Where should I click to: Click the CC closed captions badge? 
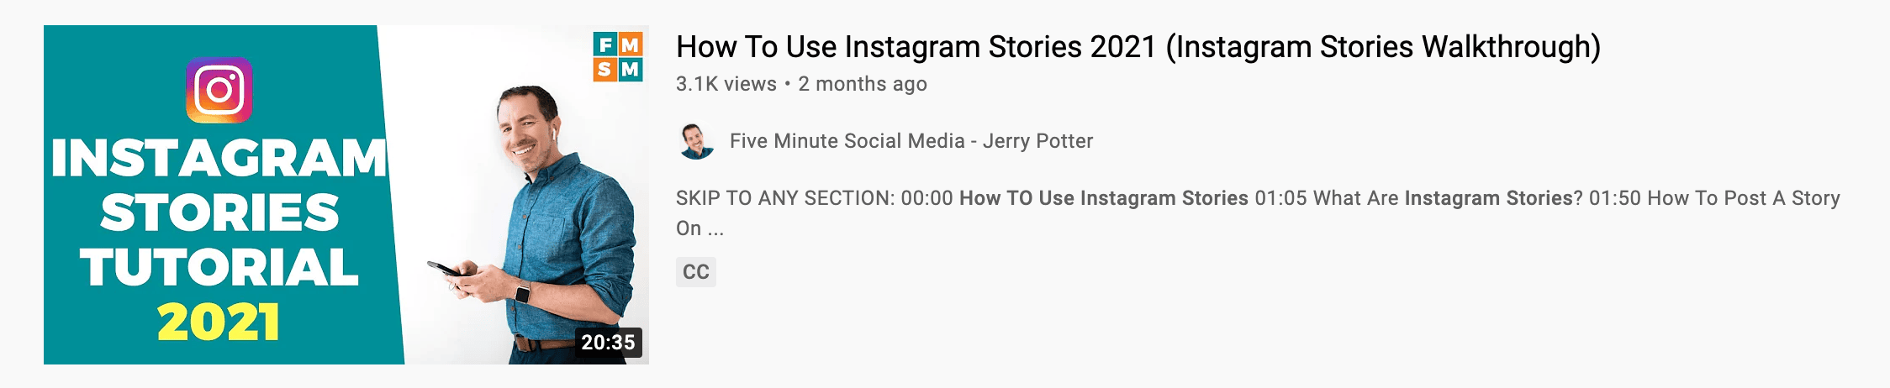(x=696, y=272)
